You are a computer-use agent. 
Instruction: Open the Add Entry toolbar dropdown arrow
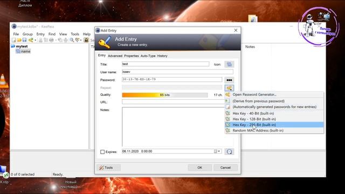coord(35,40)
